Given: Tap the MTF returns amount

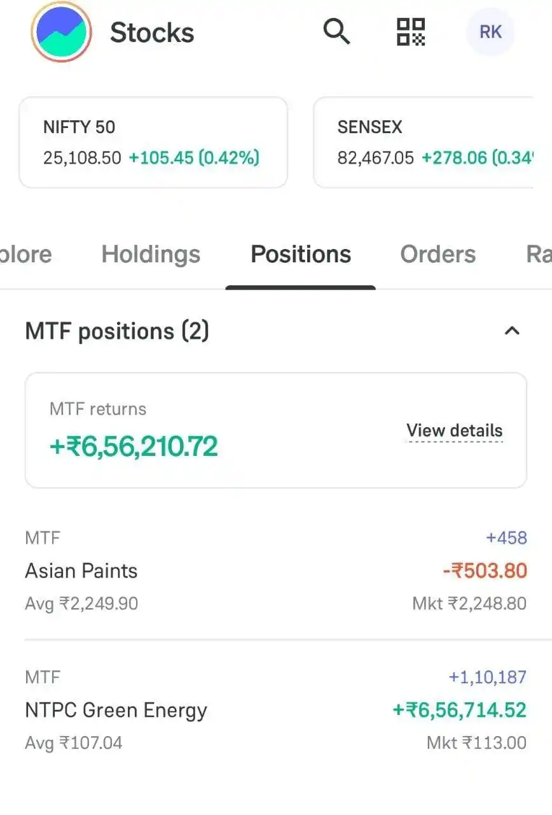Looking at the screenshot, I should 134,446.
